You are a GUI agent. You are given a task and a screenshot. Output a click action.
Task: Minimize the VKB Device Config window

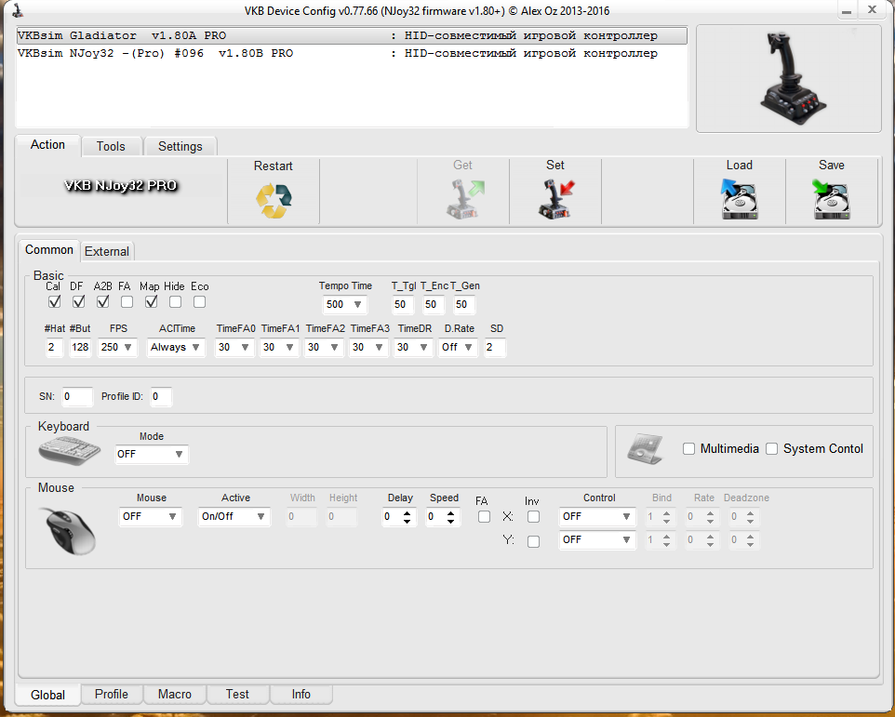pos(847,10)
